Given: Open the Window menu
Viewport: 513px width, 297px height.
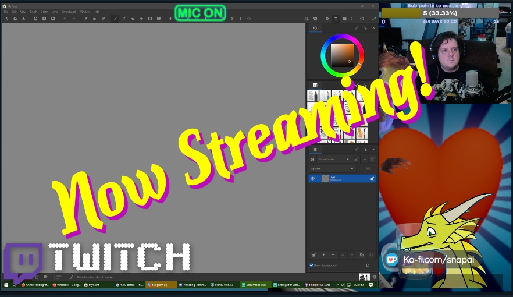Looking at the screenshot, I should [84, 12].
